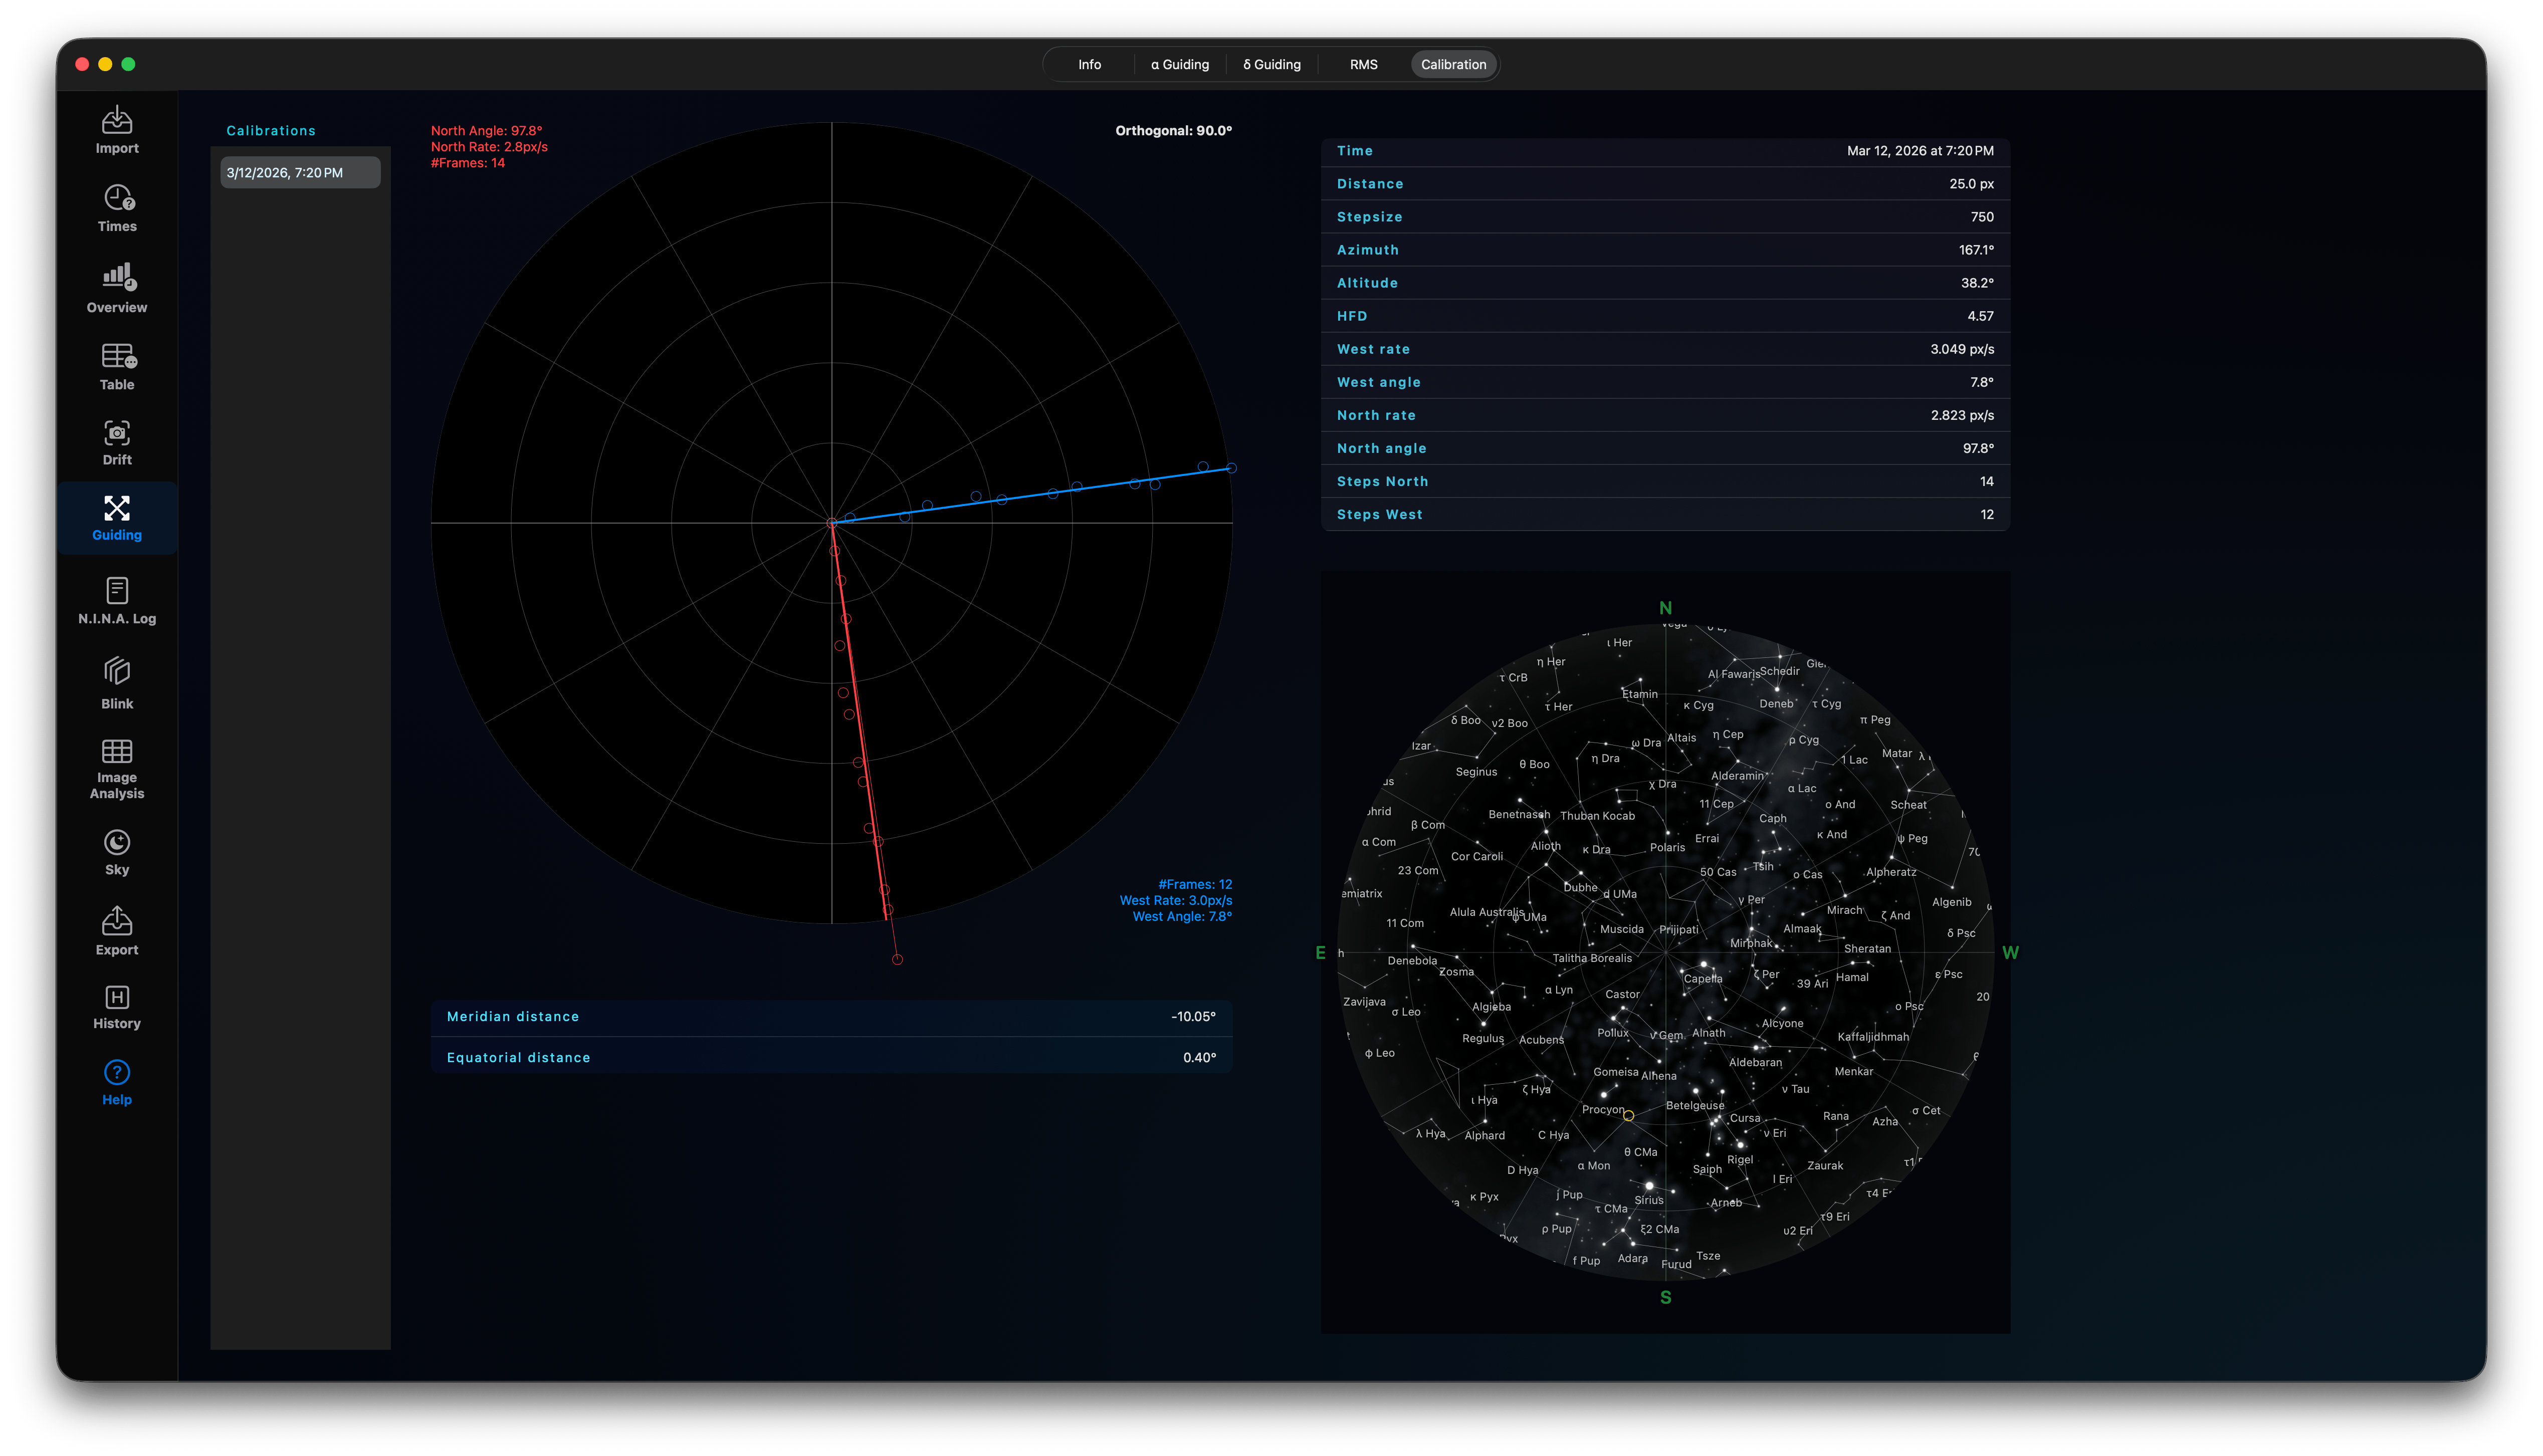Click the last blue west calibration point
The height and width of the screenshot is (1456, 2543).
coord(1231,468)
